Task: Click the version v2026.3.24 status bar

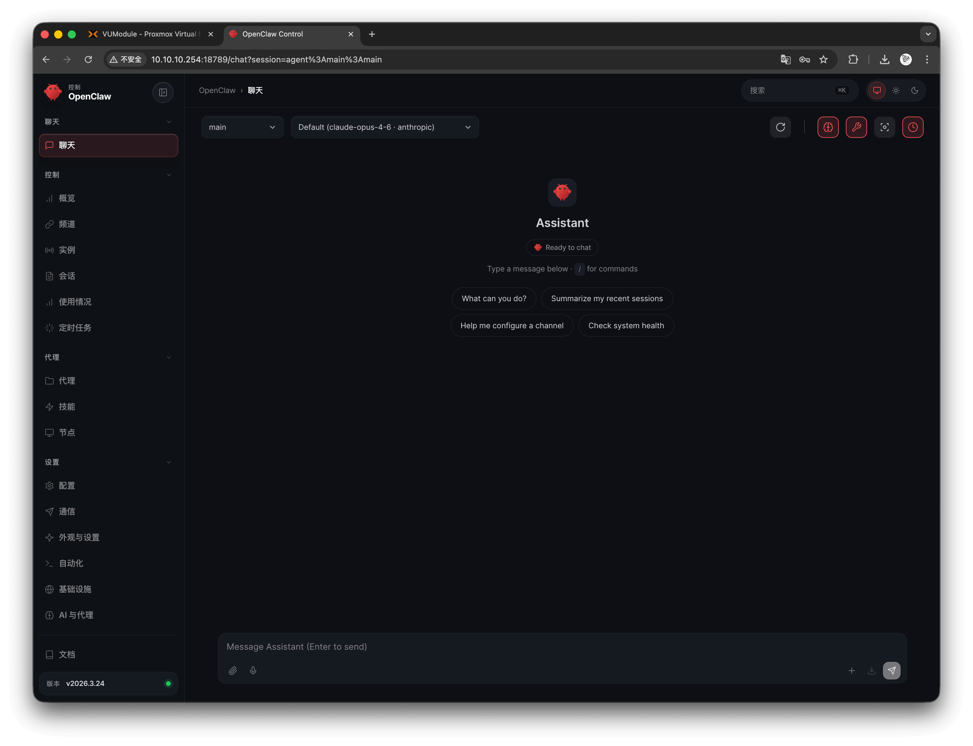Action: 108,683
